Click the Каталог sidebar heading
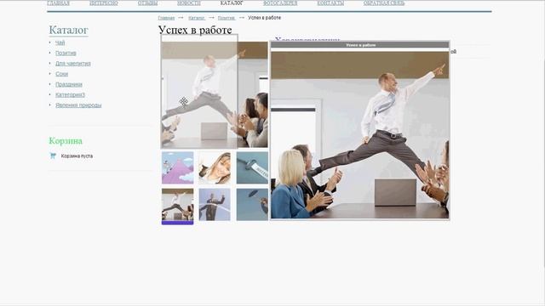This screenshot has width=545, height=306. click(68, 31)
